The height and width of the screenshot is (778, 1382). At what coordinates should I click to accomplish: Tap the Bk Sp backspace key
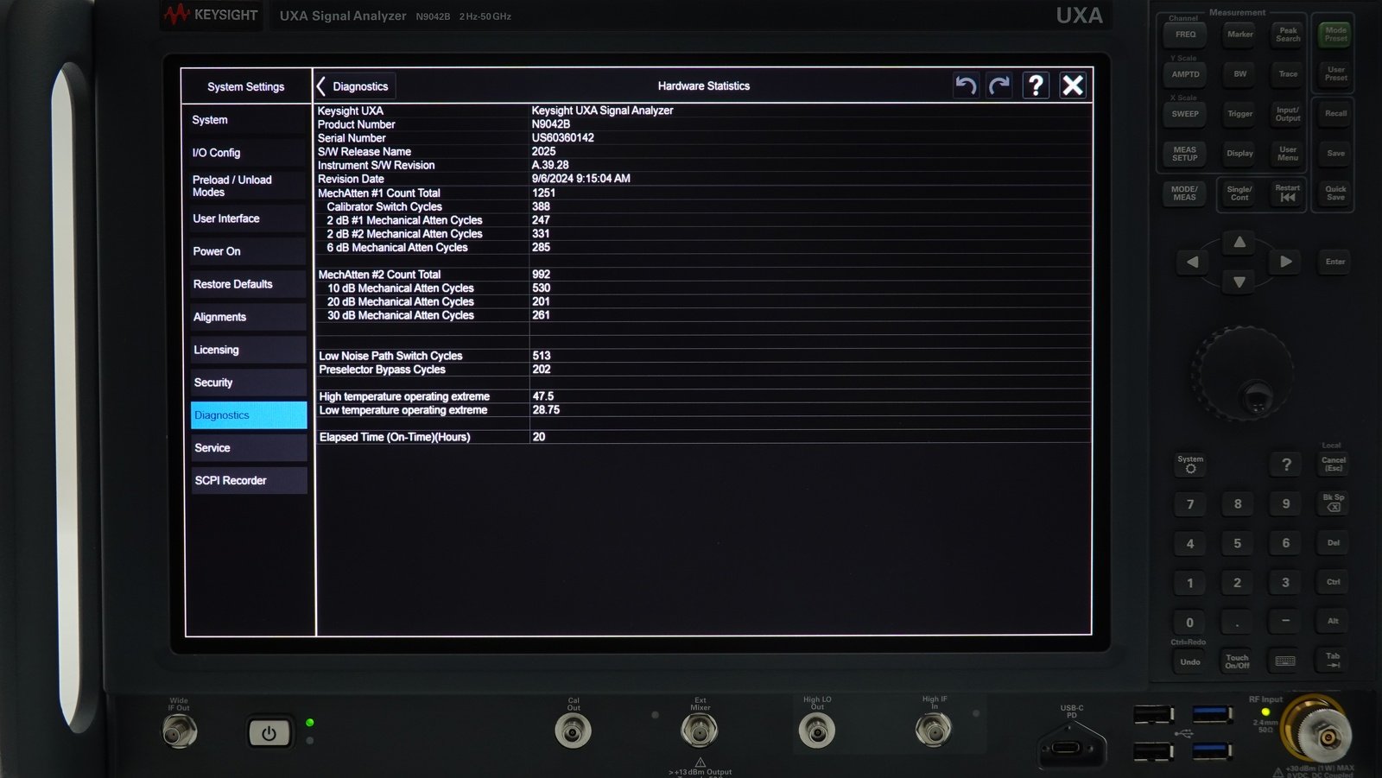point(1334,503)
